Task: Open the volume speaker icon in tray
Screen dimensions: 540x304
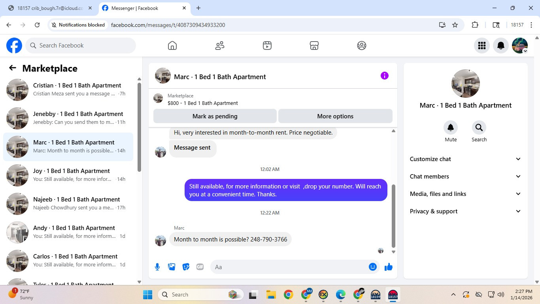Action: [x=501, y=294]
